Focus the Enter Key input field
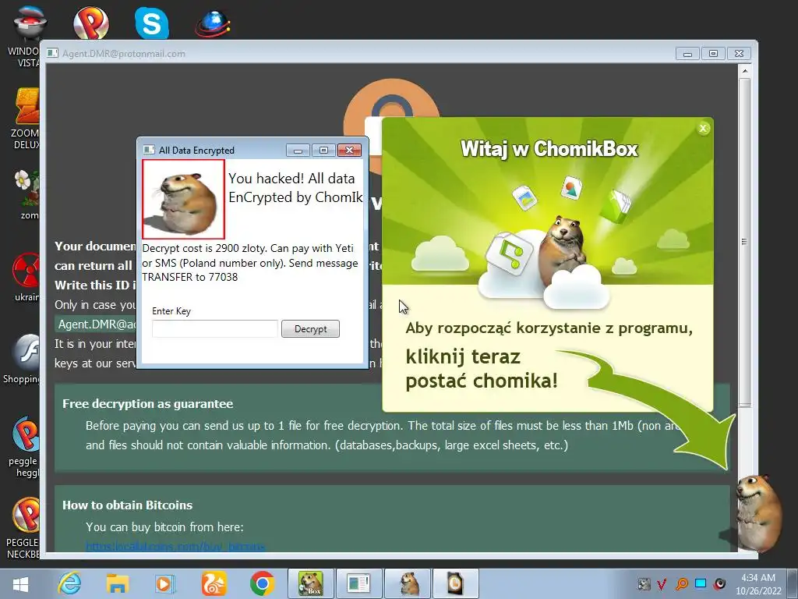 pos(215,329)
